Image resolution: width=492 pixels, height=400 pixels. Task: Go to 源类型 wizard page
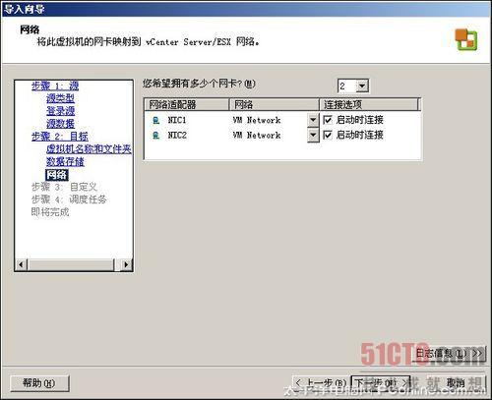(60, 98)
